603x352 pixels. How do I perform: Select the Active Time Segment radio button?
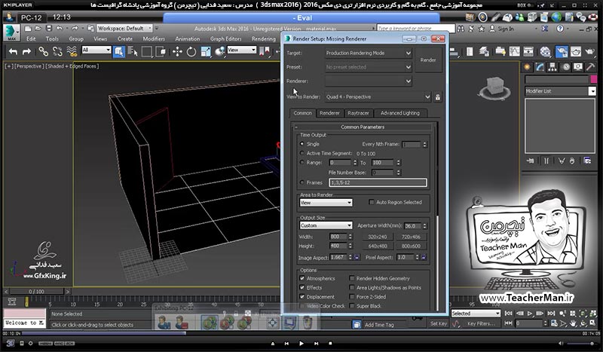(x=302, y=153)
